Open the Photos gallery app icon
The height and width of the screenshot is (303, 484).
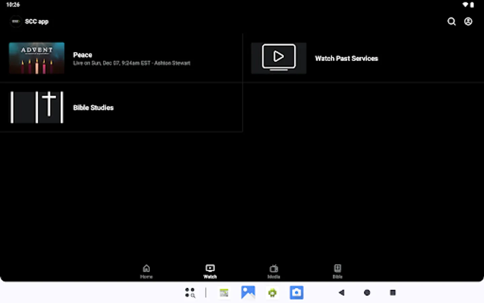coord(248,293)
